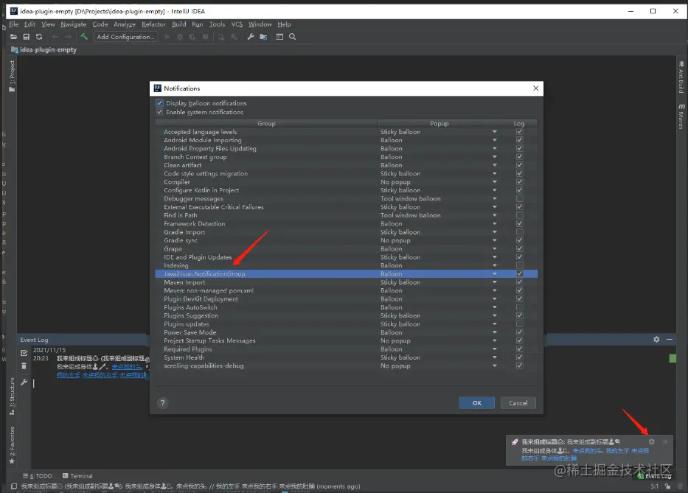Image resolution: width=688 pixels, height=493 pixels.
Task: Click Event Log settings gear icon
Action: coord(656,340)
